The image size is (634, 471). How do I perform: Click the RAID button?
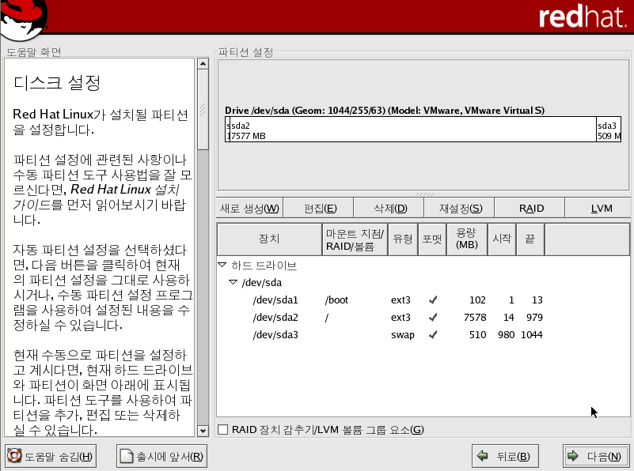coord(531,209)
